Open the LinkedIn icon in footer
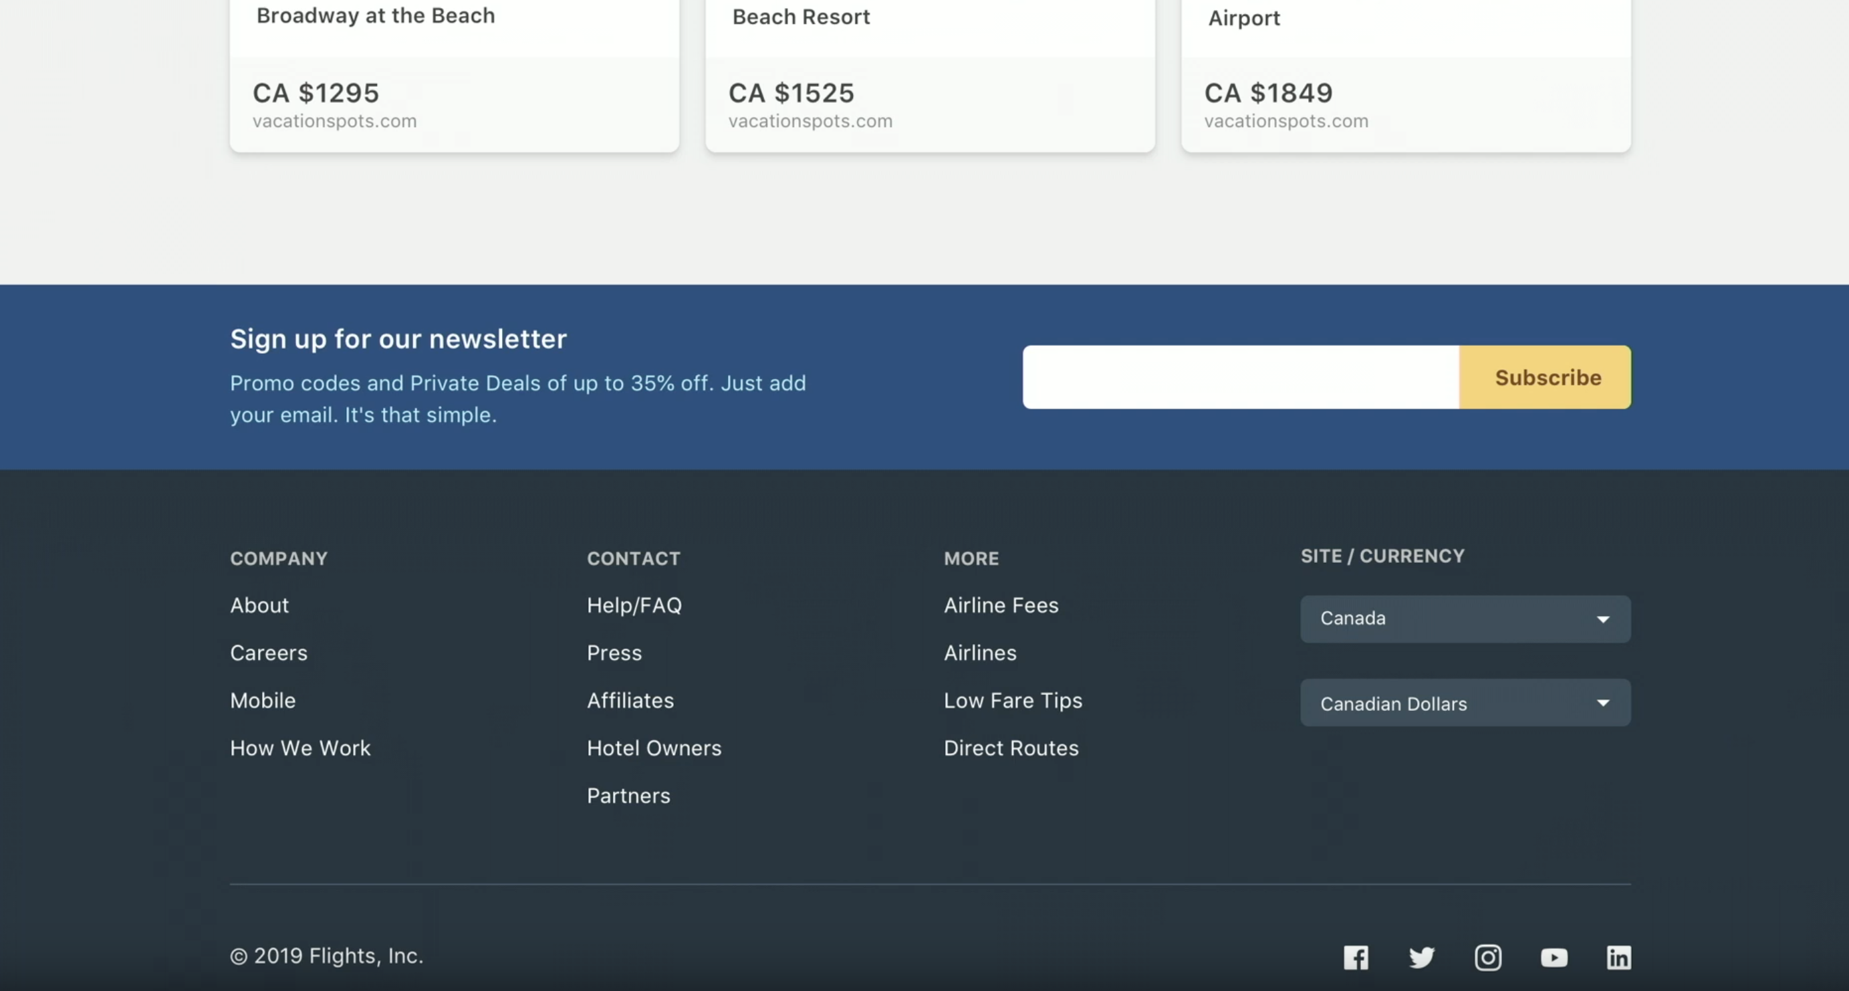This screenshot has width=1849, height=991. (x=1618, y=958)
